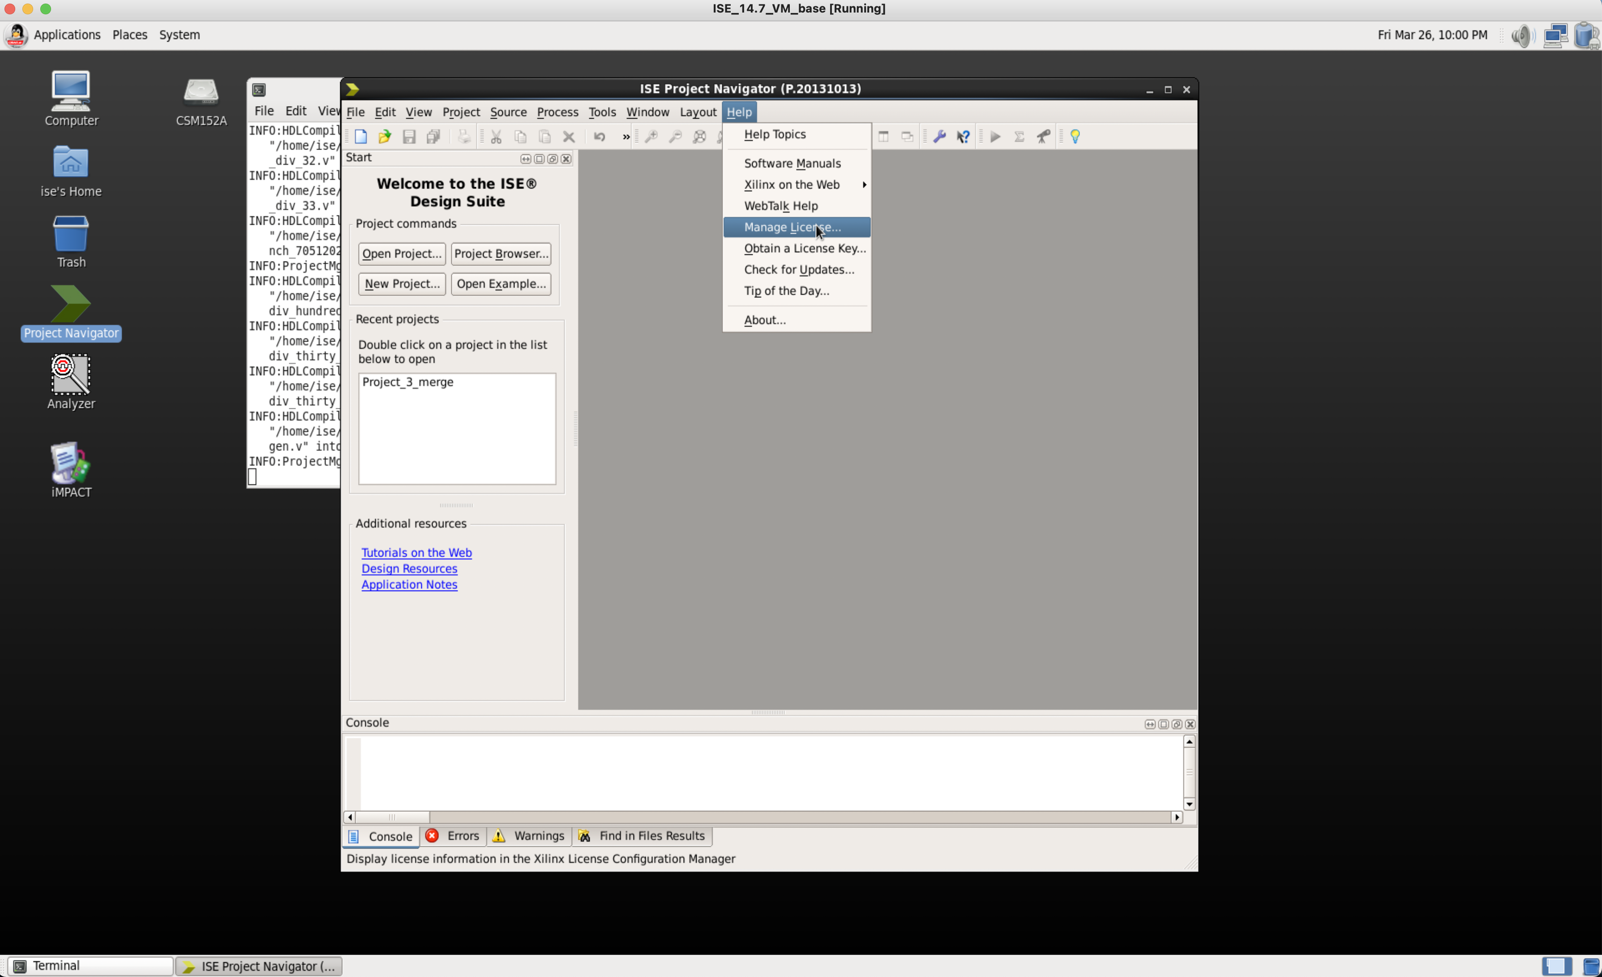Select About menu entry
The image size is (1602, 977).
[x=797, y=320]
